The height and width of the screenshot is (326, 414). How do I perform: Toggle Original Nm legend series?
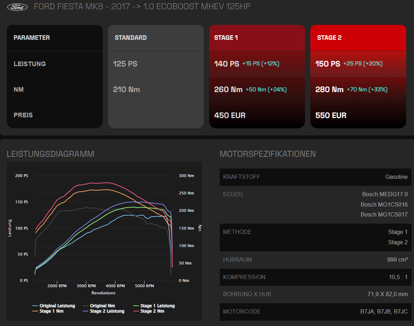(x=99, y=306)
